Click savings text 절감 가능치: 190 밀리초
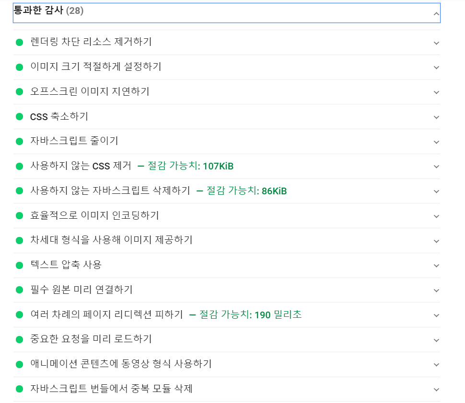The width and height of the screenshot is (465, 403). (251, 314)
